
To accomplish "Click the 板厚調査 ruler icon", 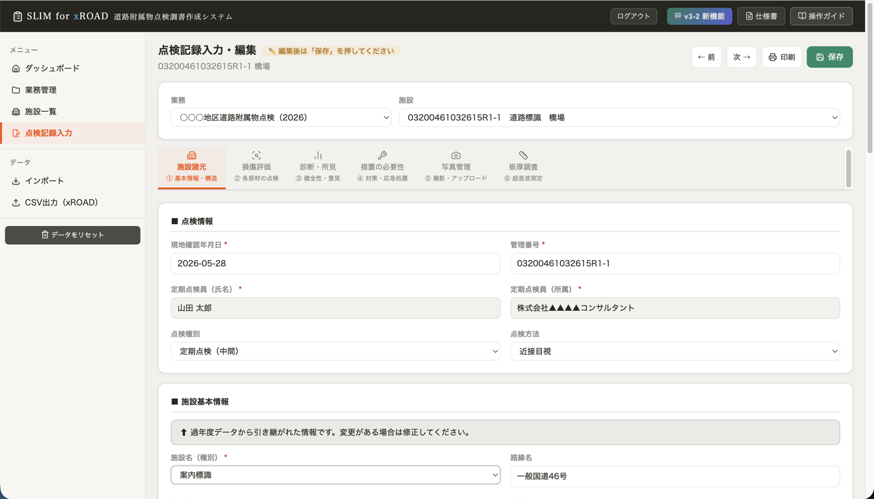I will [x=523, y=155].
